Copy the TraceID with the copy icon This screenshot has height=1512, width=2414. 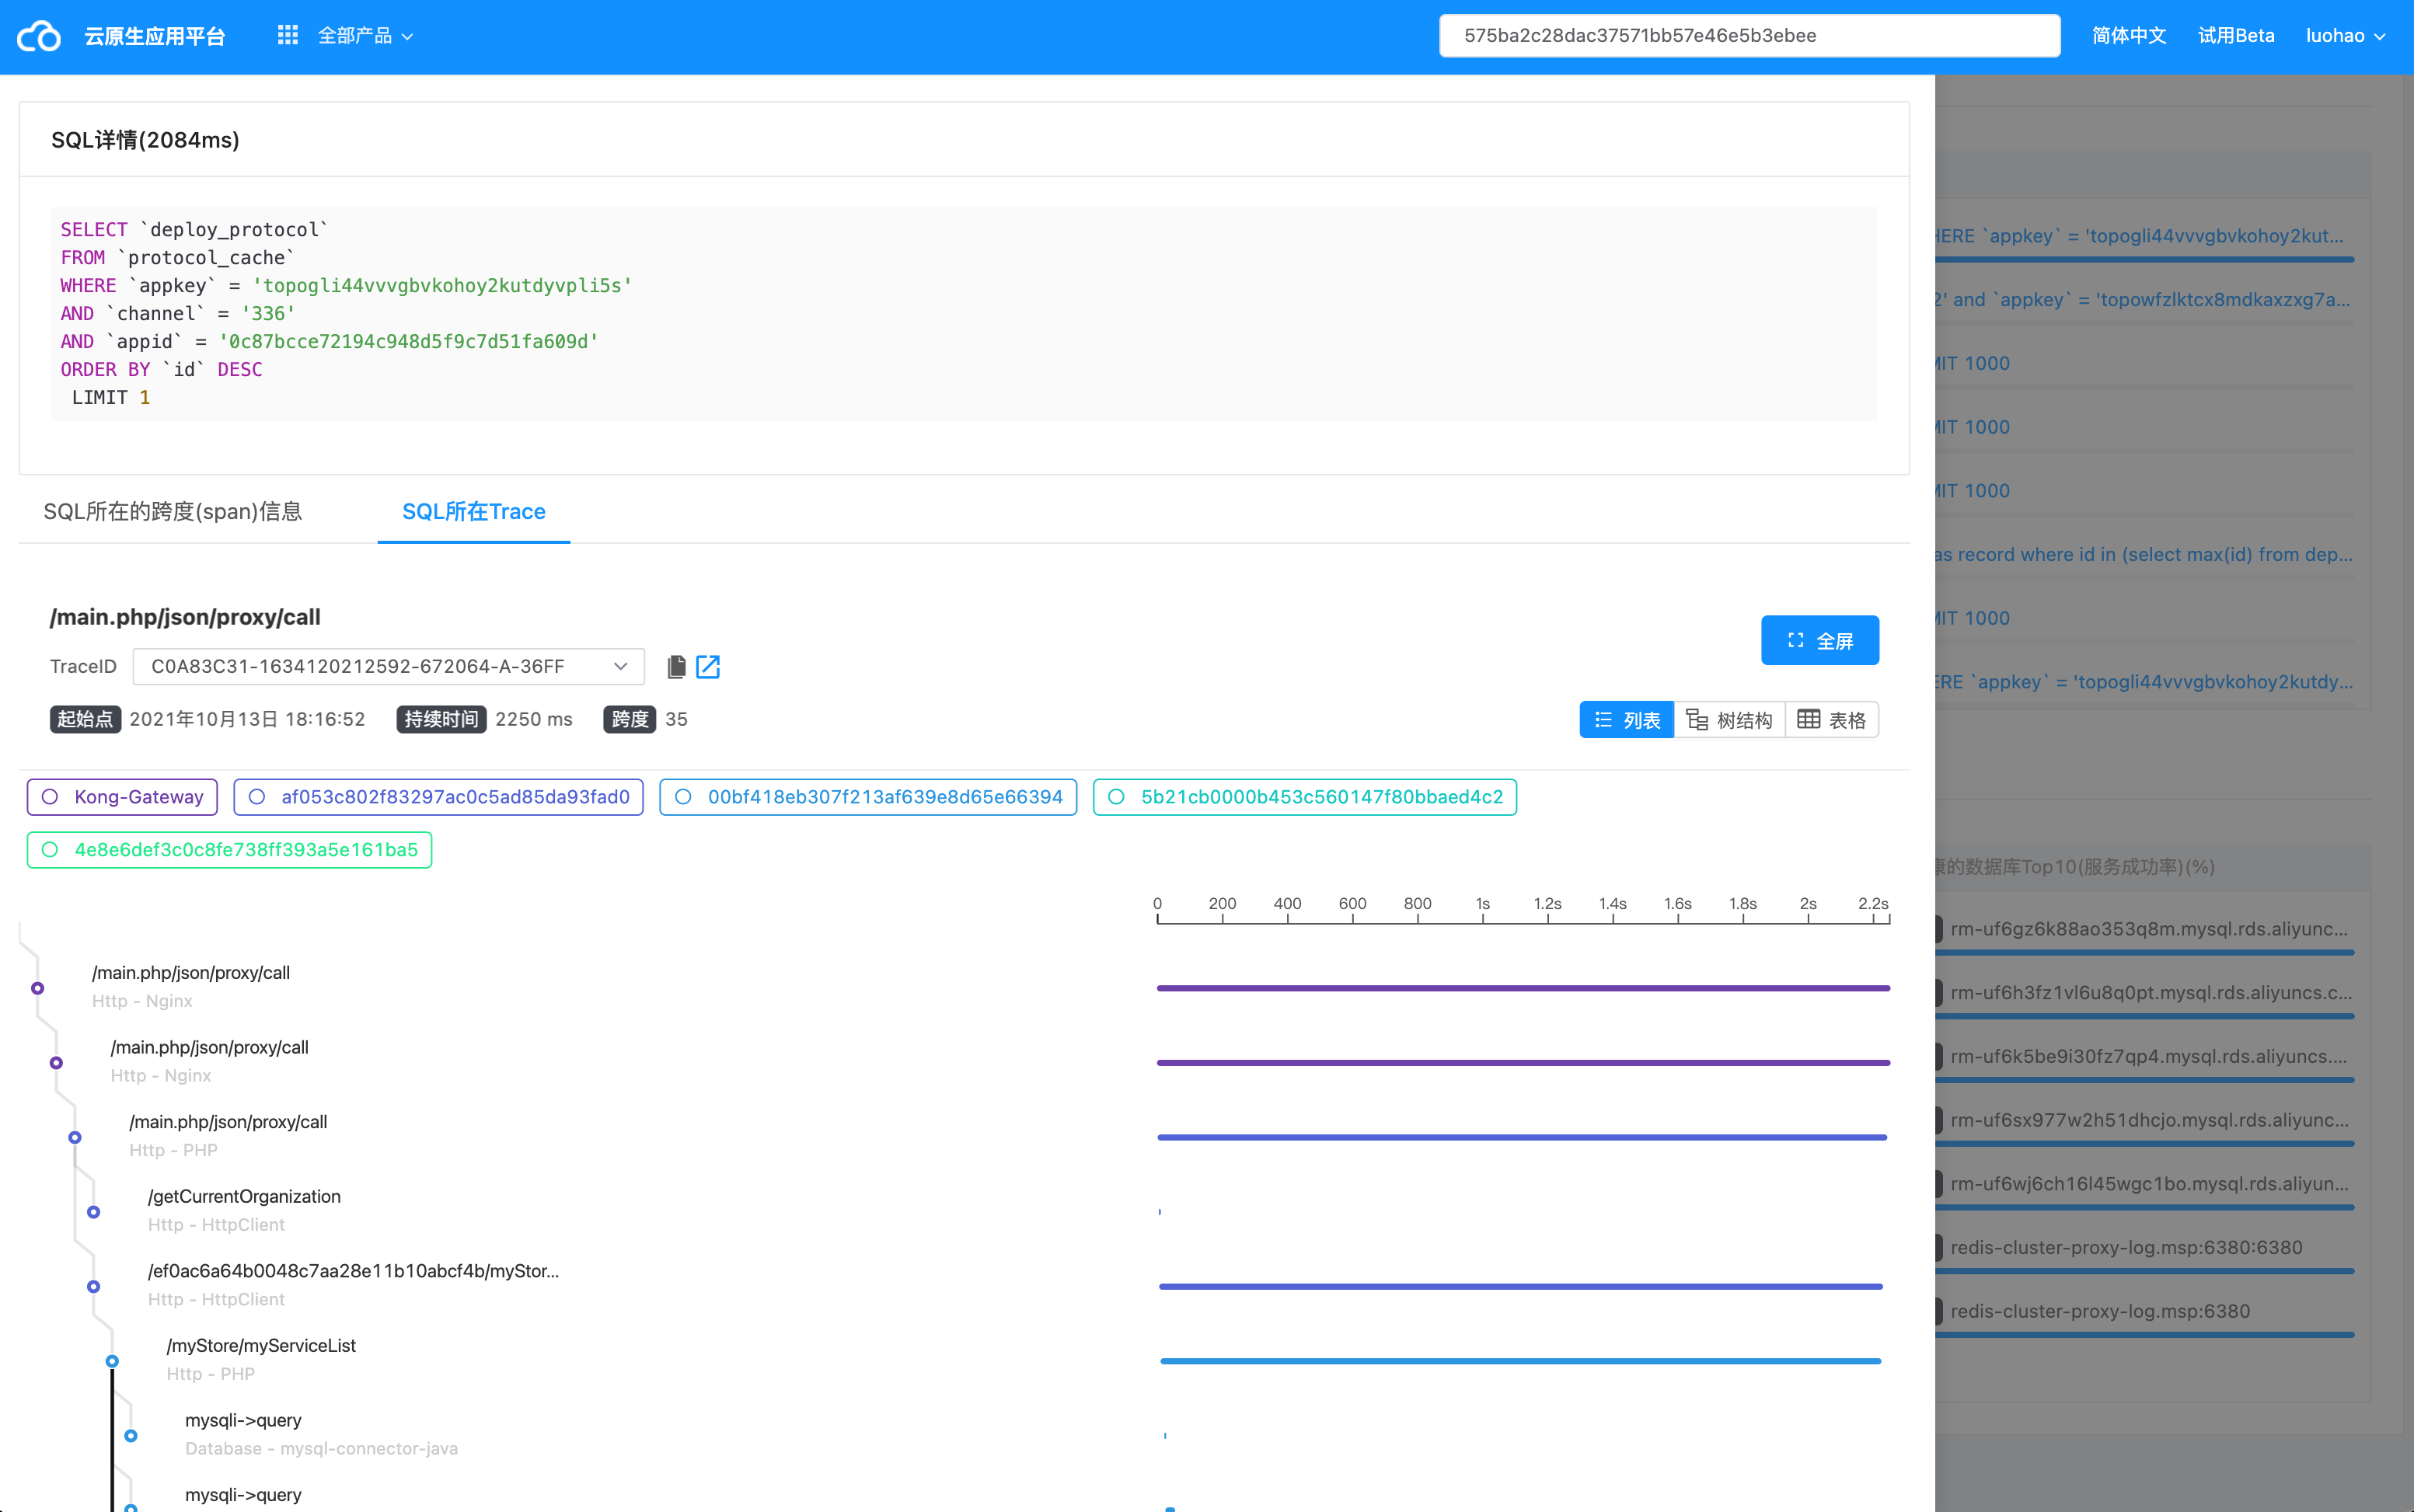[676, 667]
